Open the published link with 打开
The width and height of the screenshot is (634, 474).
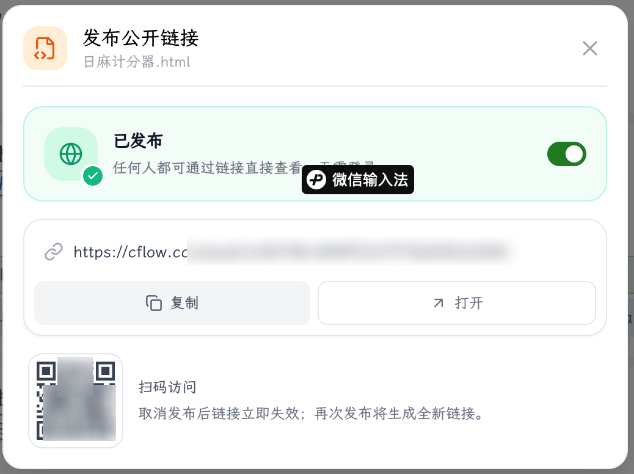[457, 303]
